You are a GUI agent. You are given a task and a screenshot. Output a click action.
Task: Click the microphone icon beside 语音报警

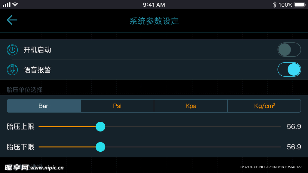coord(12,70)
